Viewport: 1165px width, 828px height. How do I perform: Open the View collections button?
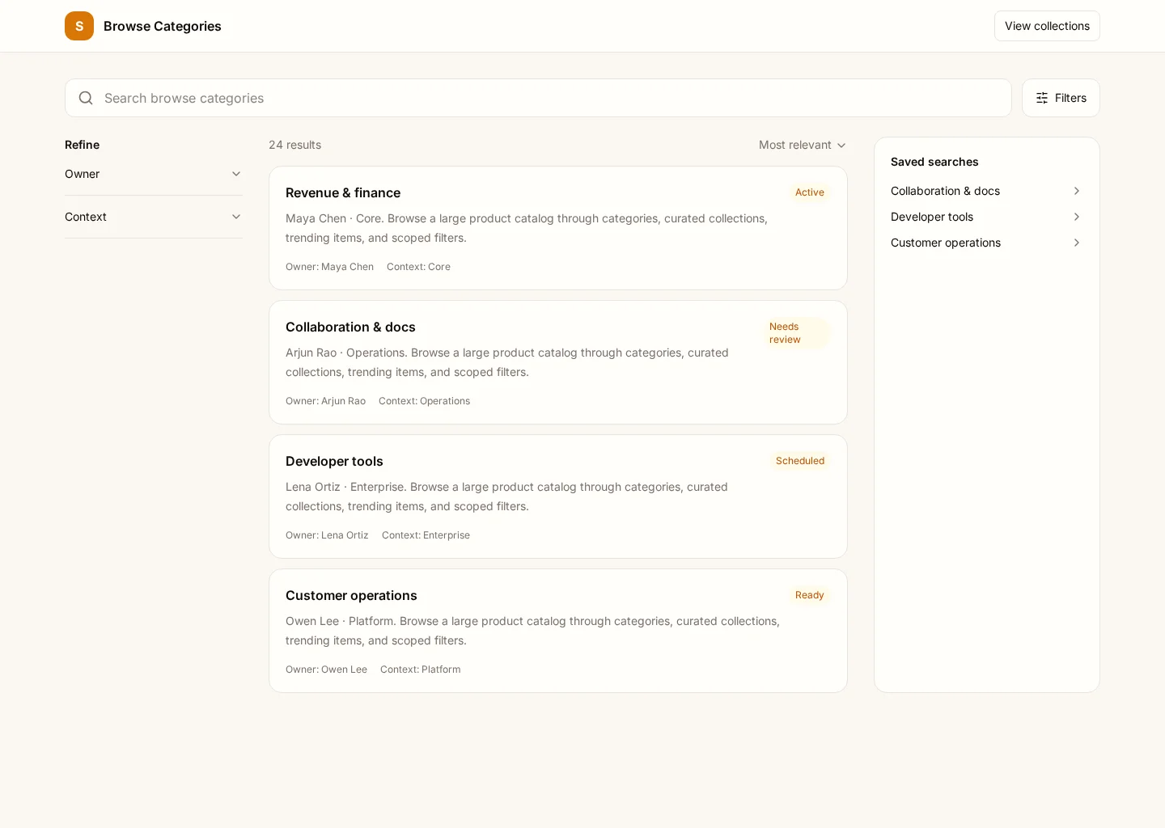[1047, 26]
